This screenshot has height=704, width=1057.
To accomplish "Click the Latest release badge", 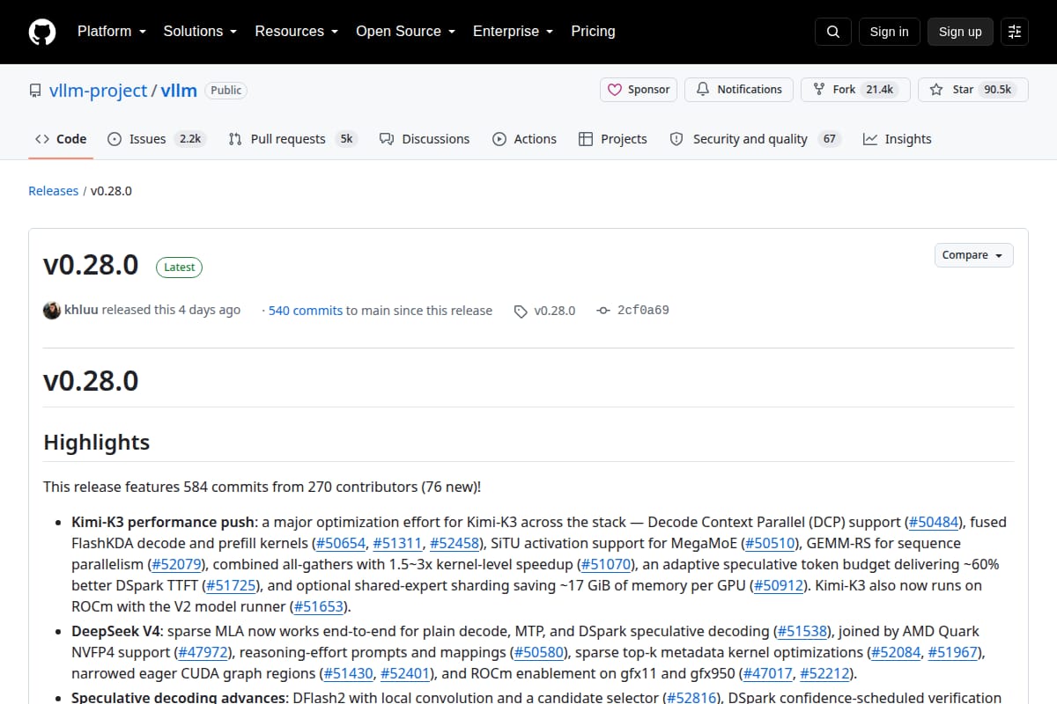I will [179, 267].
